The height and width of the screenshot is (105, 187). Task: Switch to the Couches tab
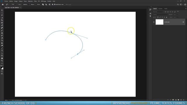(160, 8)
